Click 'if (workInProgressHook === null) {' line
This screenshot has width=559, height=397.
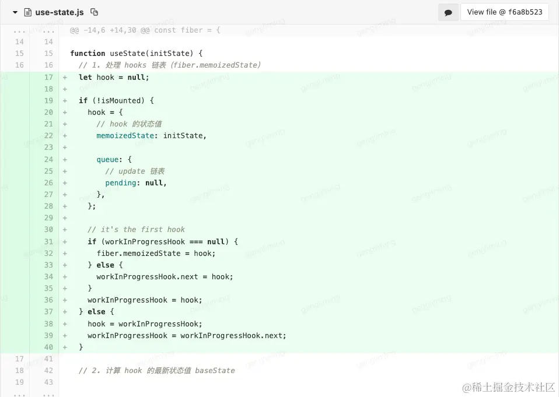coord(163,242)
